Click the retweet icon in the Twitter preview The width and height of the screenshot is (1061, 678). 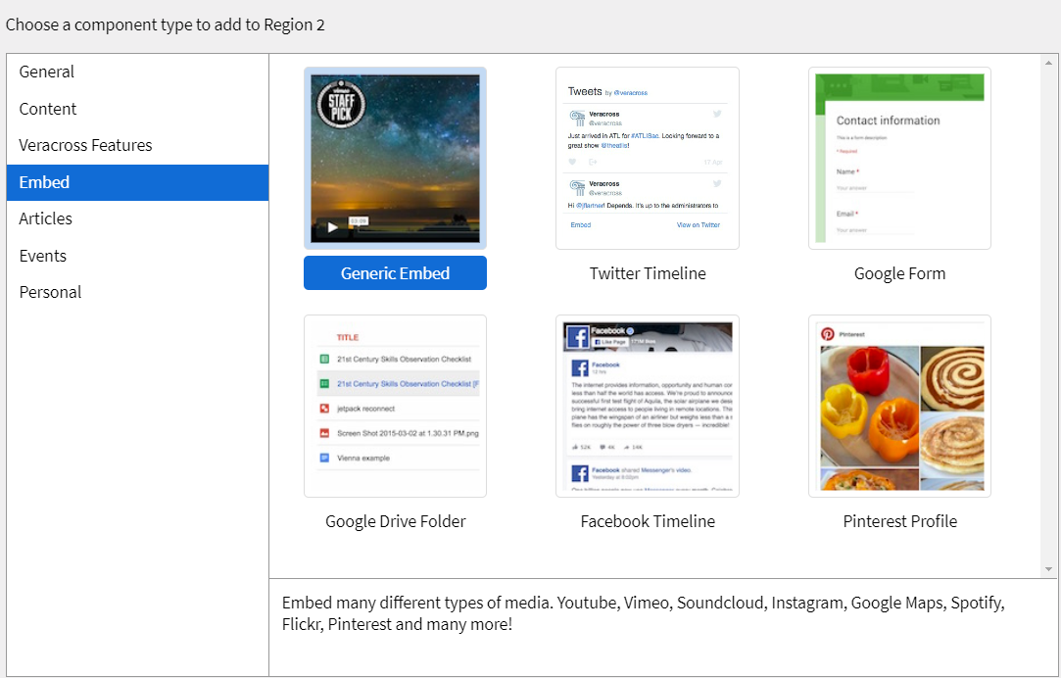pos(593,162)
